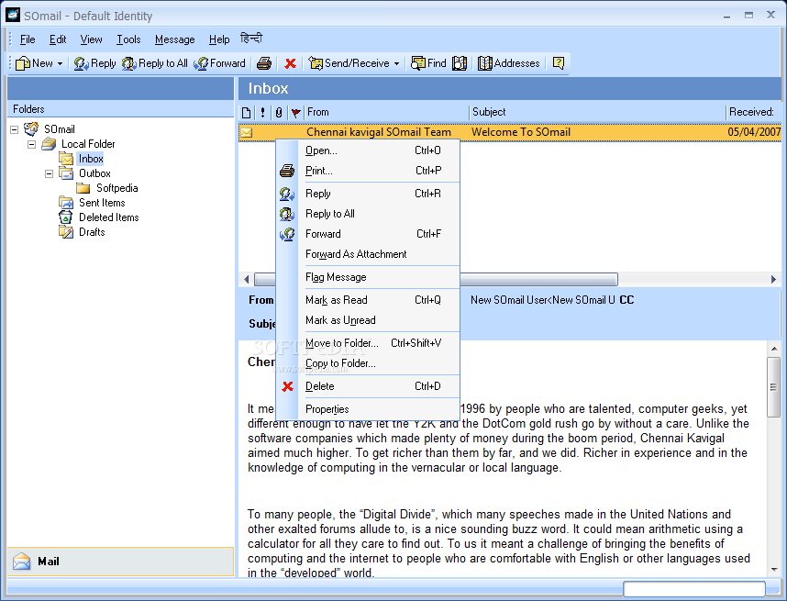Click the Mail pane button
Viewport: 787px width, 601px height.
(120, 562)
